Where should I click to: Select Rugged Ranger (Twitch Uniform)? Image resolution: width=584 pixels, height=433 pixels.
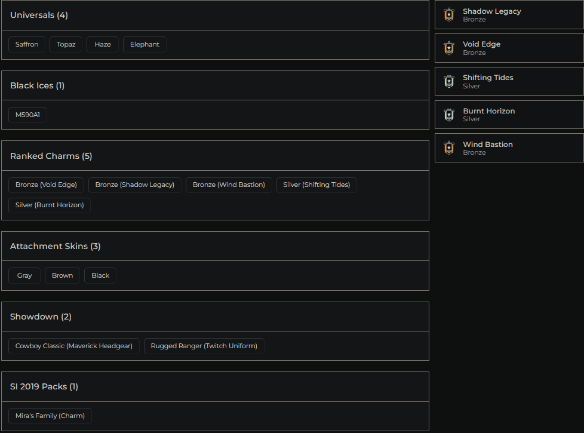click(204, 346)
